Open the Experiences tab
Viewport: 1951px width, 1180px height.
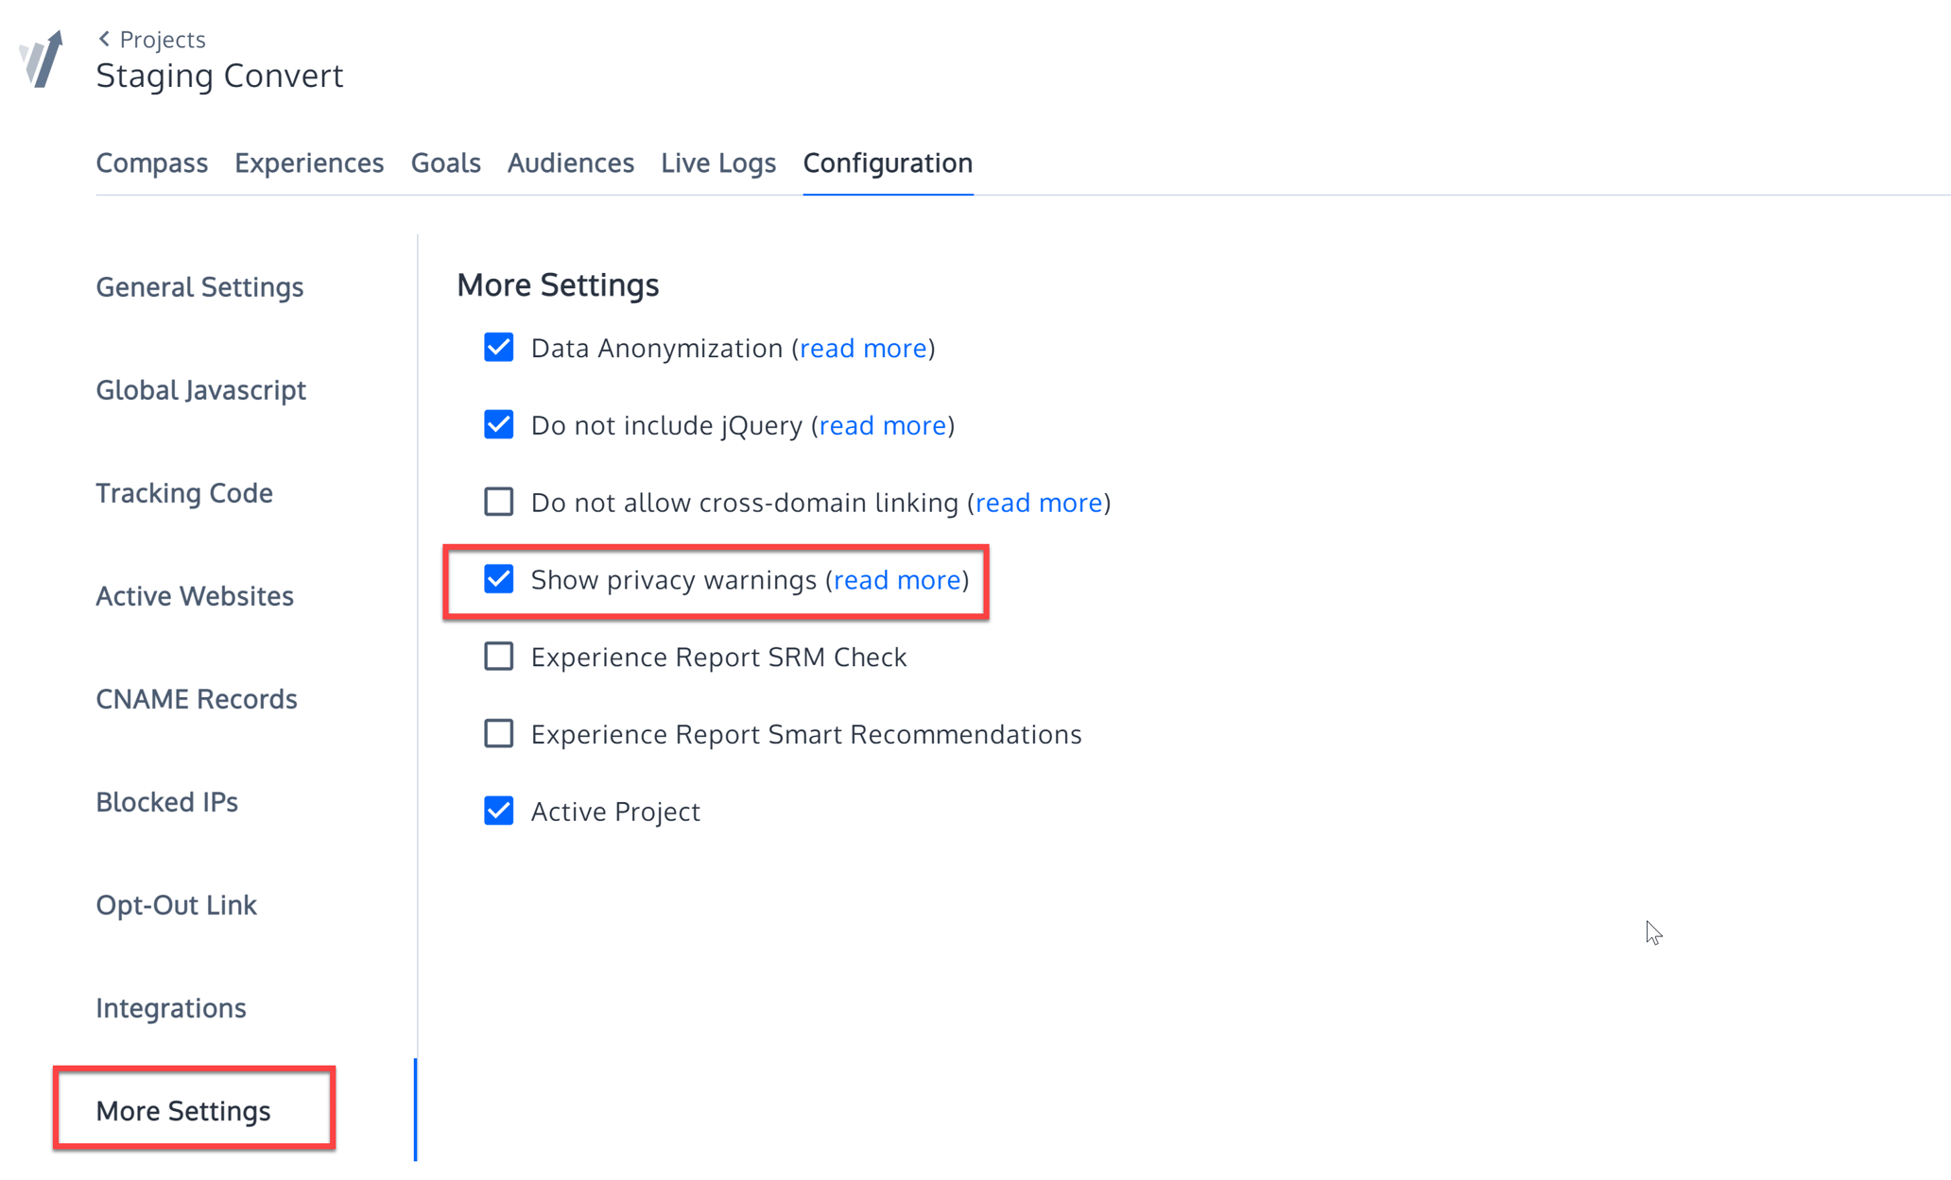click(309, 162)
